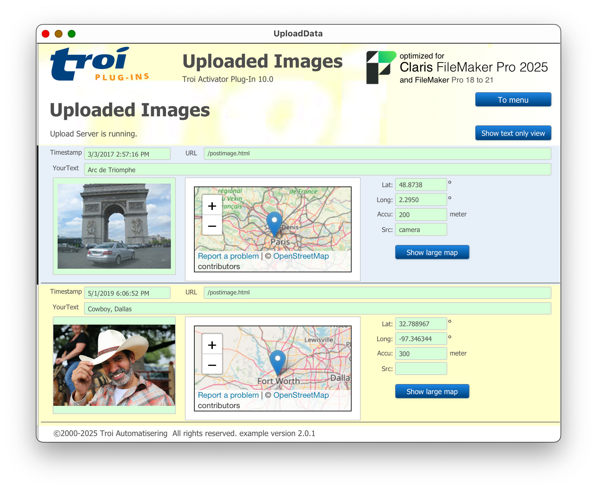This screenshot has width=597, height=490.
Task: Minimize the UploadData window with yellow button
Action: click(x=59, y=34)
